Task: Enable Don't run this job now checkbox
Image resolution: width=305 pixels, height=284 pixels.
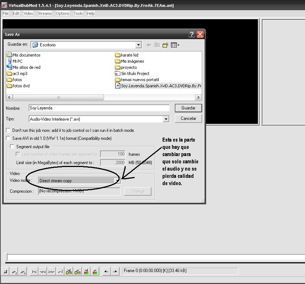Action: point(8,130)
